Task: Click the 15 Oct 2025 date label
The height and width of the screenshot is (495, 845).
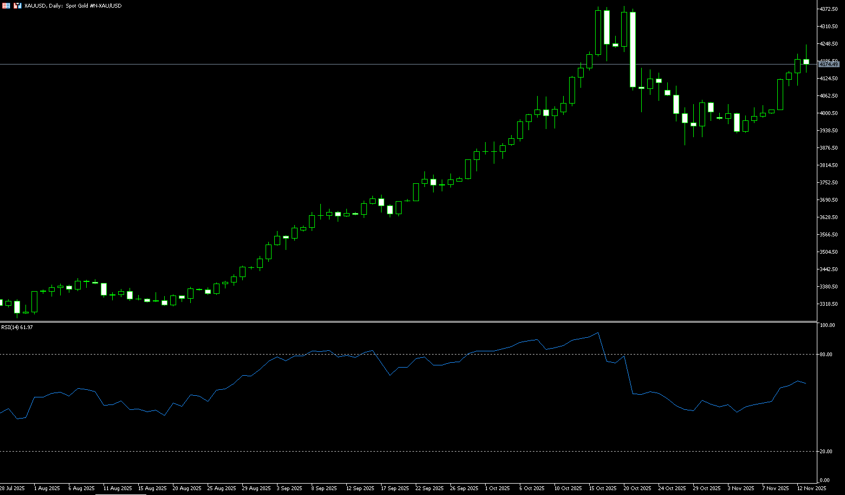Action: (602, 488)
